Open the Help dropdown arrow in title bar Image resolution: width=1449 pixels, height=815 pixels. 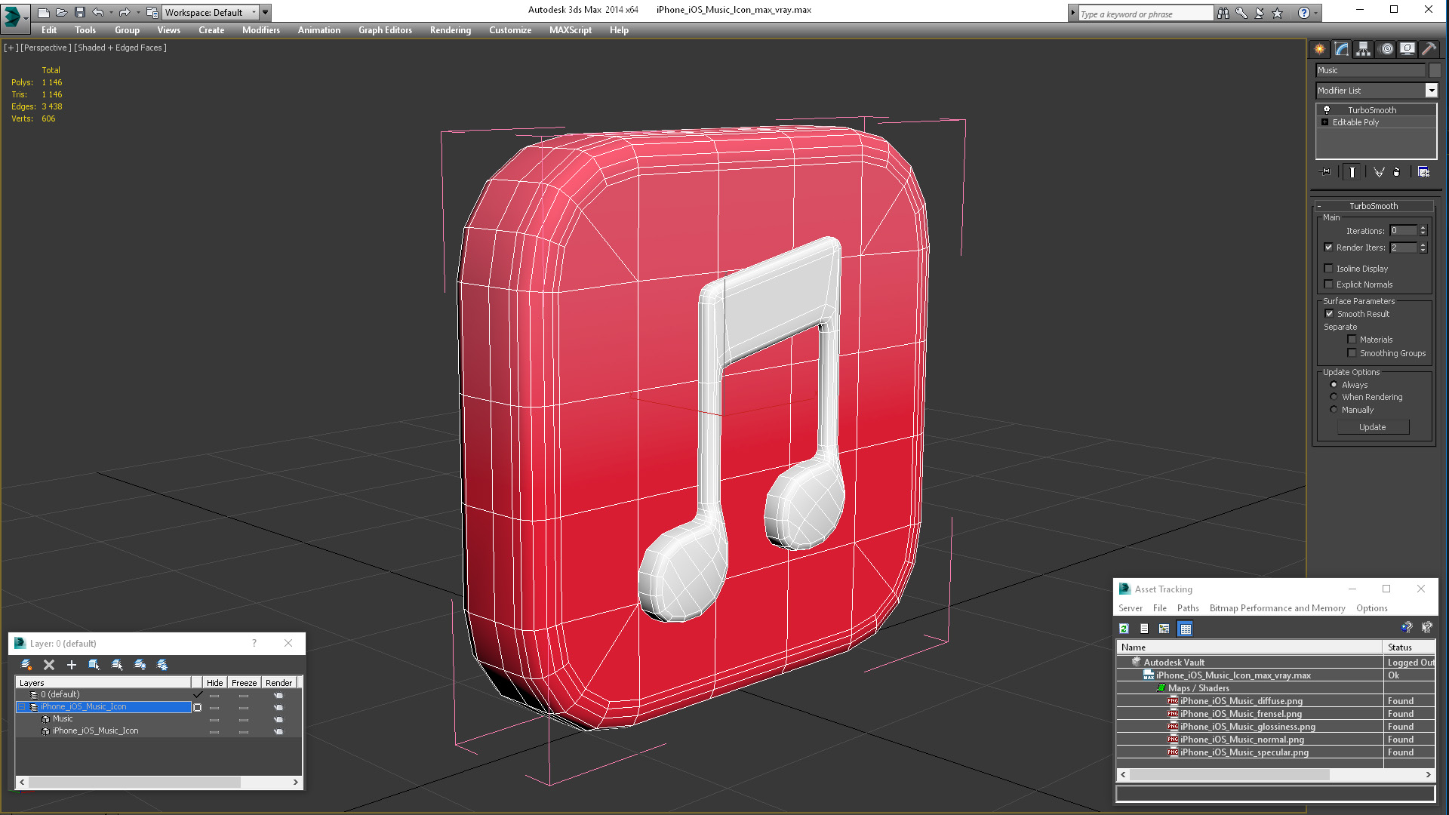click(x=1316, y=13)
